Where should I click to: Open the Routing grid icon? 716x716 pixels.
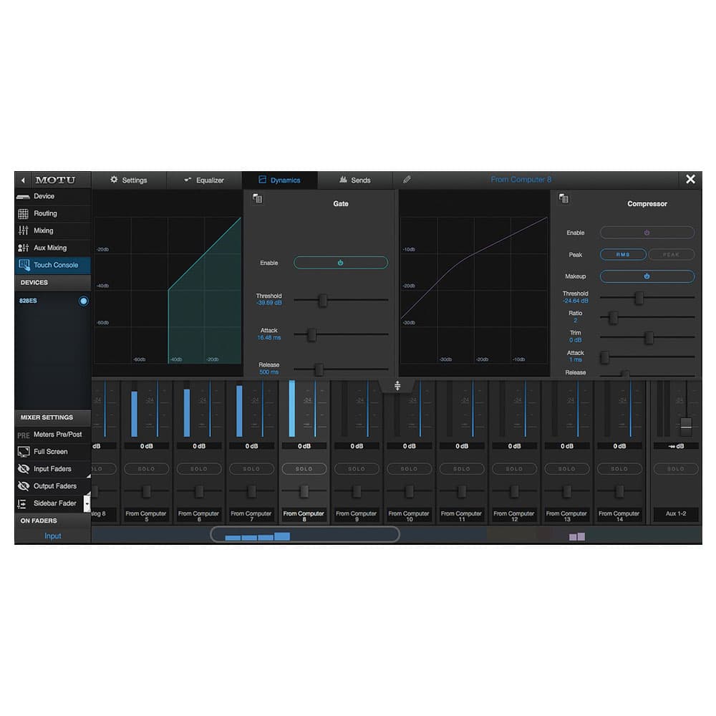(23, 213)
